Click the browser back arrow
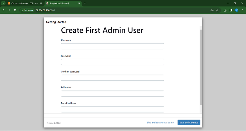246x131 pixels. [x=3, y=10]
